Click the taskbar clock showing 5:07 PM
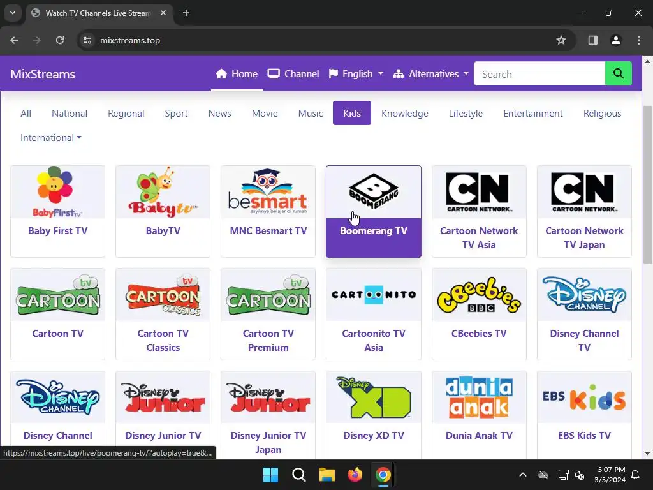Image resolution: width=653 pixels, height=490 pixels. point(610,475)
